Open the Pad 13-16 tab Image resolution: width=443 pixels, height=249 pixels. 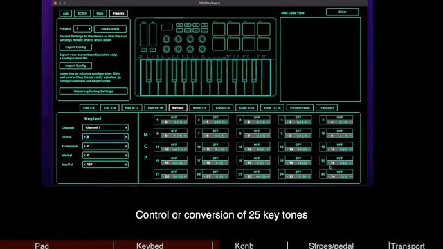(155, 108)
